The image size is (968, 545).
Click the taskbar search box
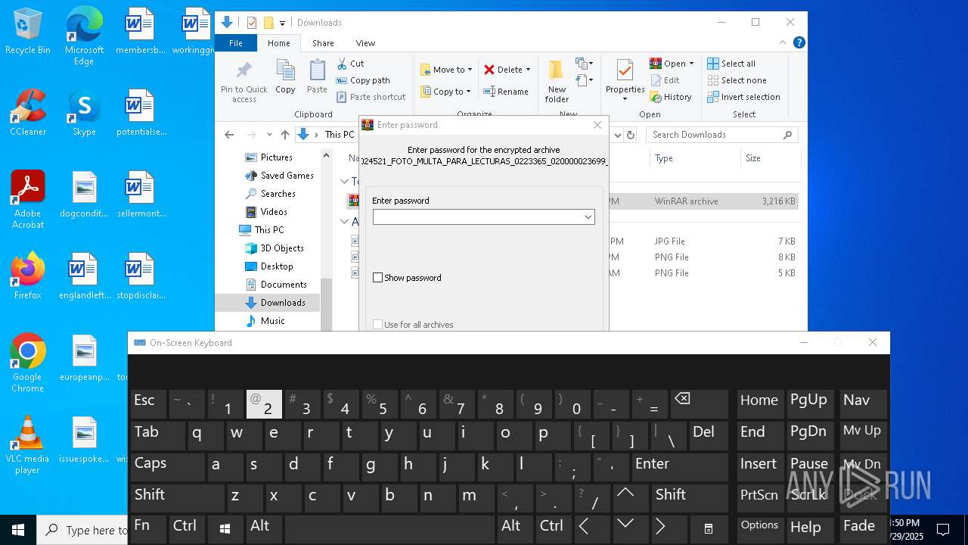pyautogui.click(x=82, y=530)
